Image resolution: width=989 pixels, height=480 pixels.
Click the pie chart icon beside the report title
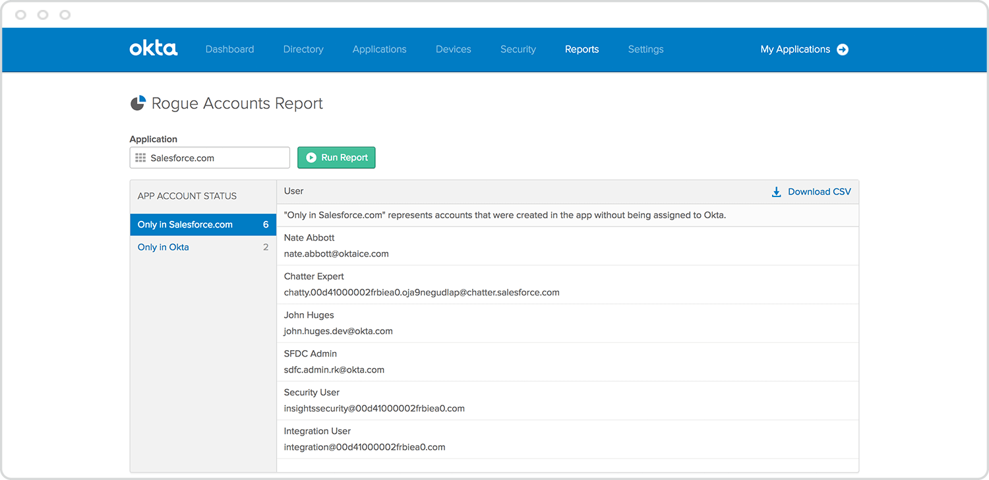138,103
